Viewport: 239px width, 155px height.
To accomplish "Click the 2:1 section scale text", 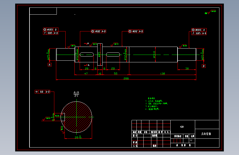I will click(76, 96).
